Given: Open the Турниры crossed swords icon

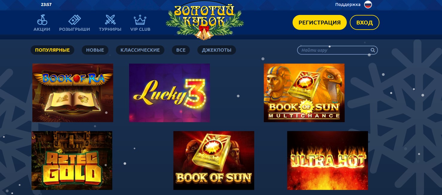Looking at the screenshot, I should (110, 20).
